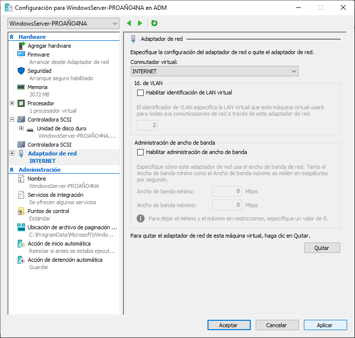The height and width of the screenshot is (338, 355).
Task: Click the INTERNET sub-label under Adaptador de red
Action: pyautogui.click(x=42, y=161)
